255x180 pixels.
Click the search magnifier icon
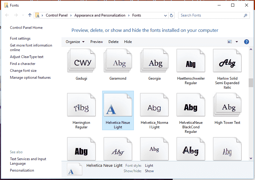coord(245,15)
